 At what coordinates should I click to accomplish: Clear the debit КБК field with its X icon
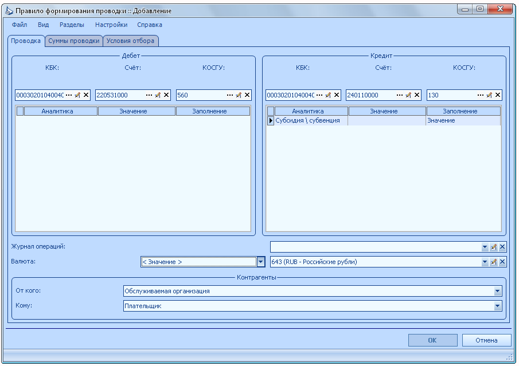(86, 95)
